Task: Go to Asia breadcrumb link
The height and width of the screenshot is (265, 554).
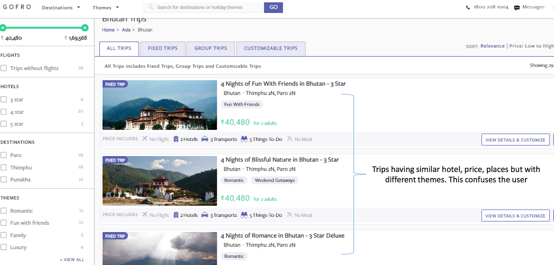Action: 126,30
